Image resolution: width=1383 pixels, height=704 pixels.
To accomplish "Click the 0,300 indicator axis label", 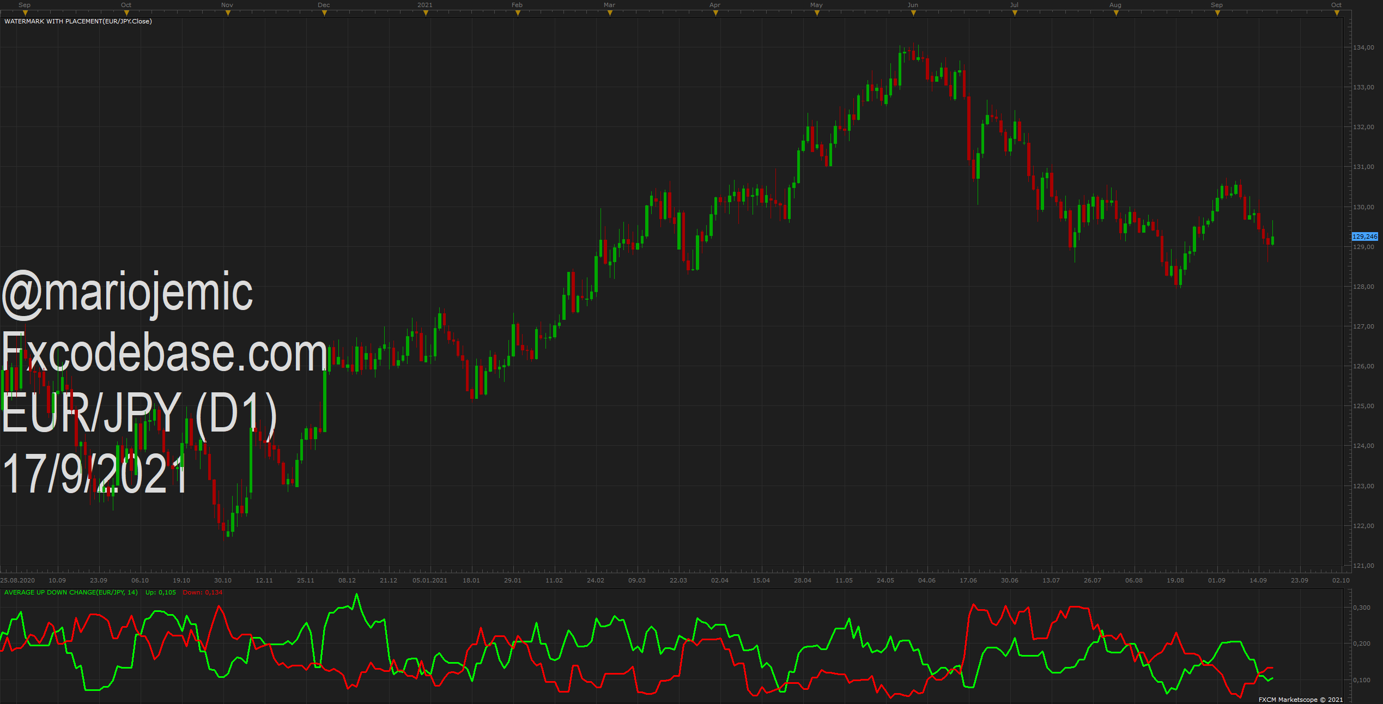I will coord(1362,608).
